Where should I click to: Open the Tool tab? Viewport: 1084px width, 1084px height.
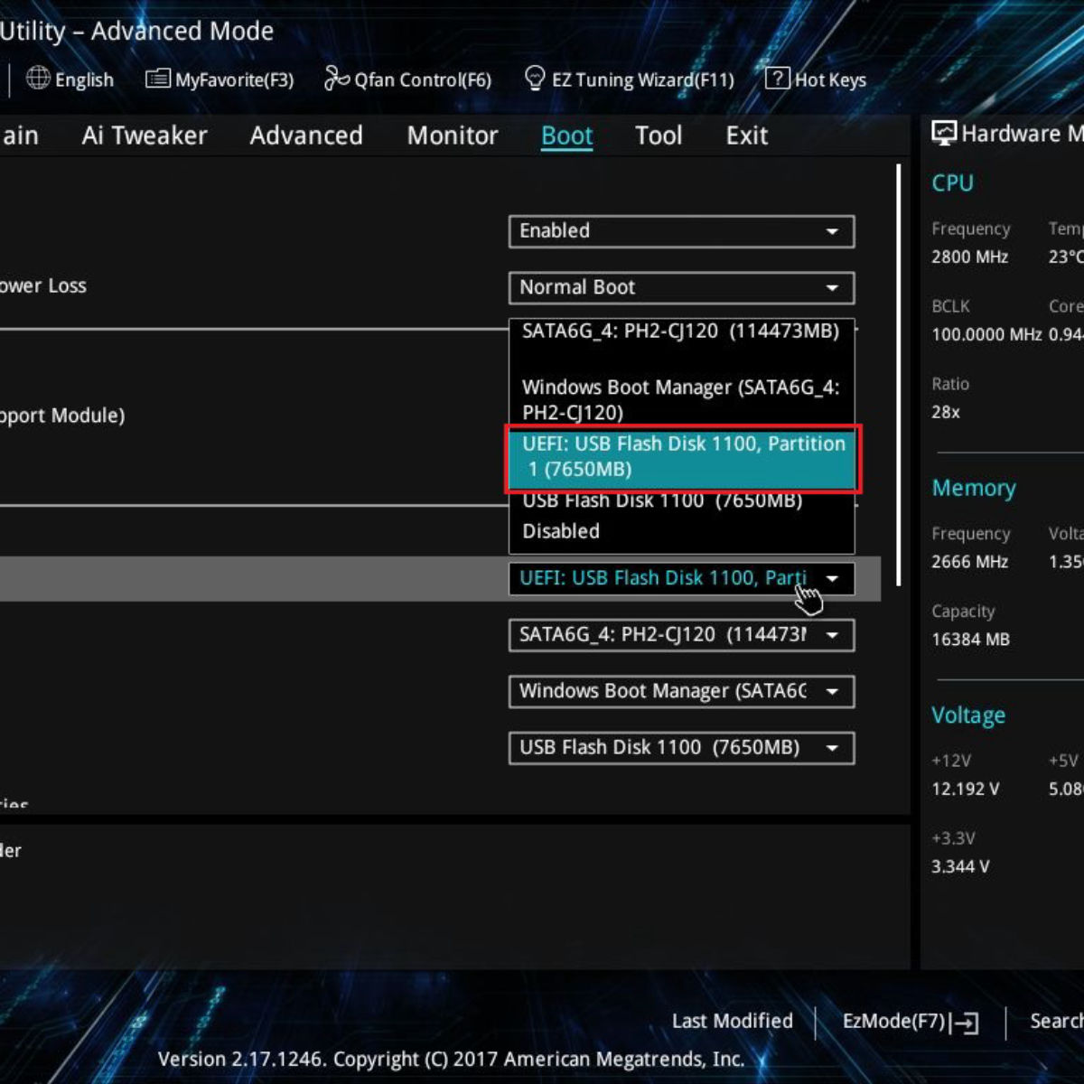click(659, 135)
